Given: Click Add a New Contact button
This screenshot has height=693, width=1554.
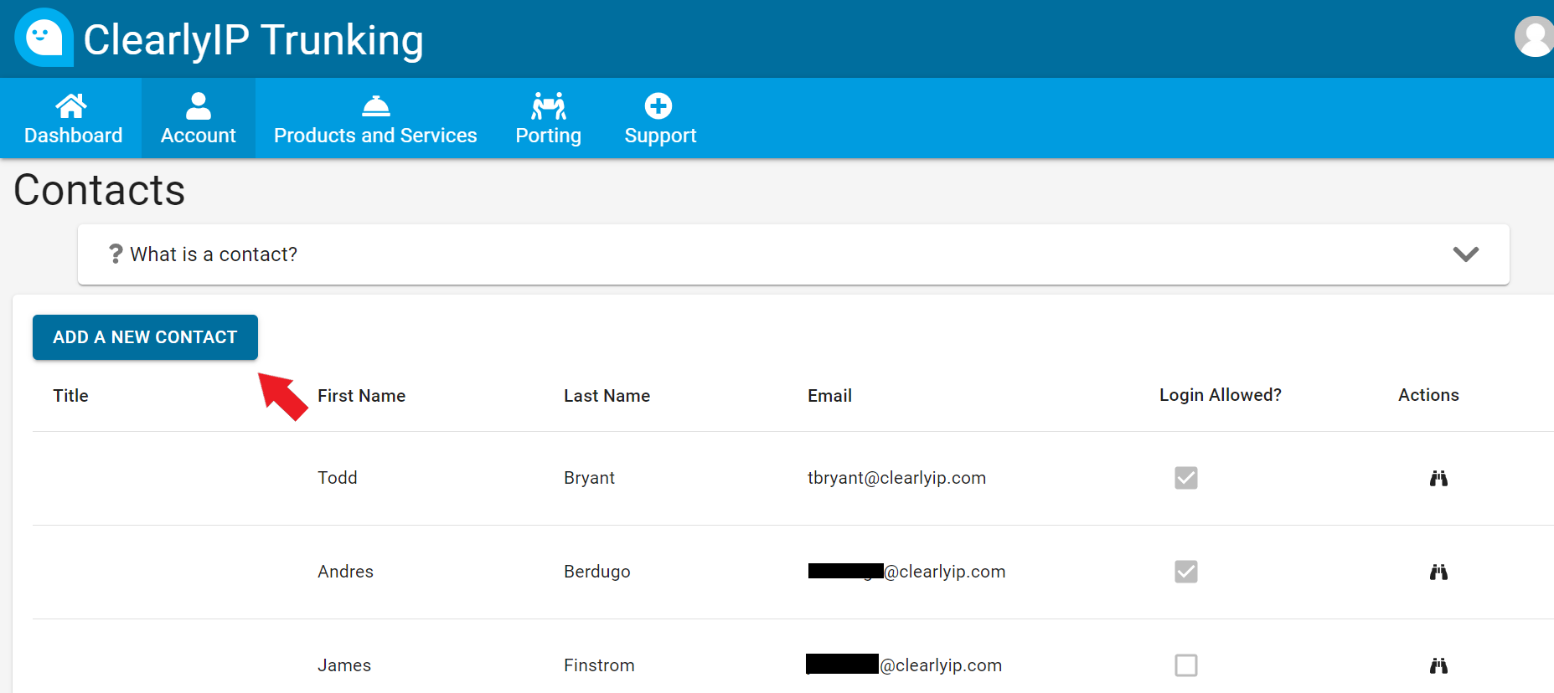Looking at the screenshot, I should tap(145, 337).
